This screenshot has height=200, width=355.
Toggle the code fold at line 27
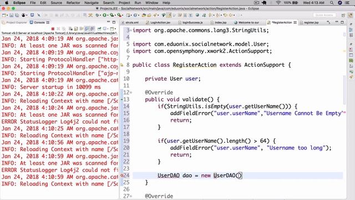(x=131, y=196)
